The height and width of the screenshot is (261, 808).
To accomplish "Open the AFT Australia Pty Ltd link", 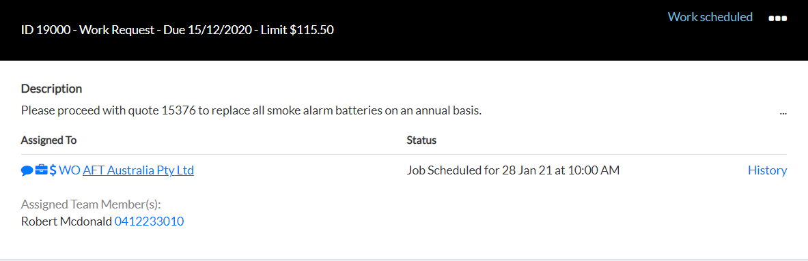I will pos(138,170).
